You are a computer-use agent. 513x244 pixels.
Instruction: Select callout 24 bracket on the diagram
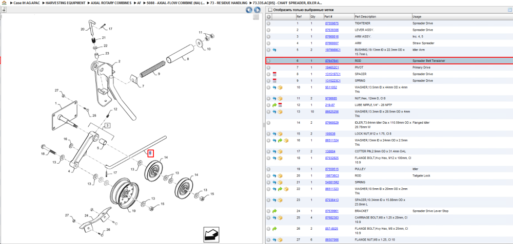(x=87, y=215)
